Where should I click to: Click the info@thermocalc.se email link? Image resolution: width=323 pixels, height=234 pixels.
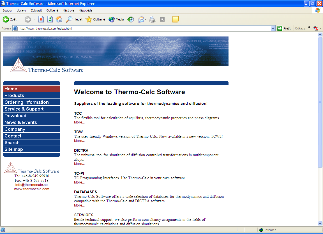pyautogui.click(x=31, y=185)
